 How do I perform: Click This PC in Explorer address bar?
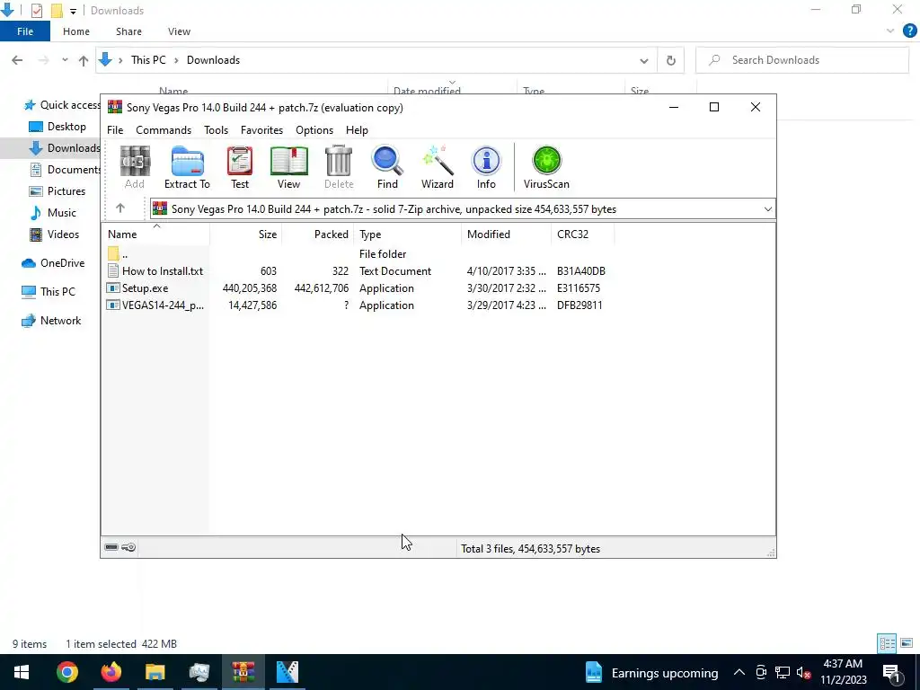pos(148,60)
